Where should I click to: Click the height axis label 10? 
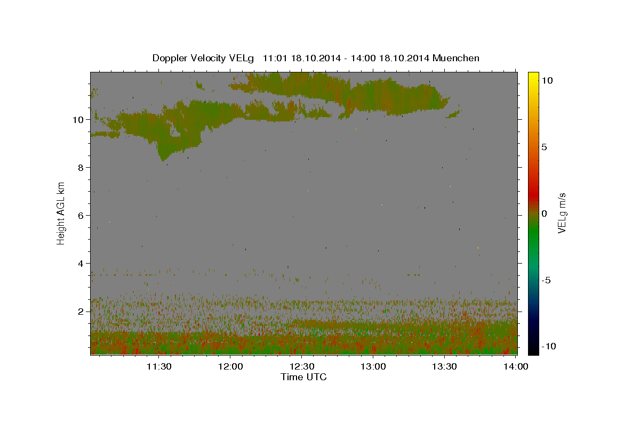[79, 120]
